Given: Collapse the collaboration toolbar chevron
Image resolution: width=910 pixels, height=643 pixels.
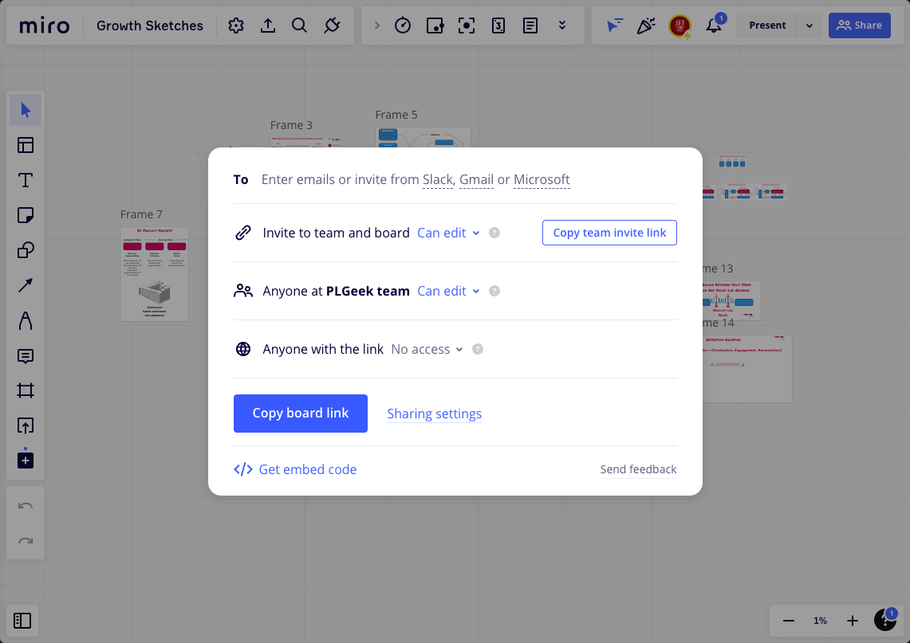Looking at the screenshot, I should (x=377, y=25).
